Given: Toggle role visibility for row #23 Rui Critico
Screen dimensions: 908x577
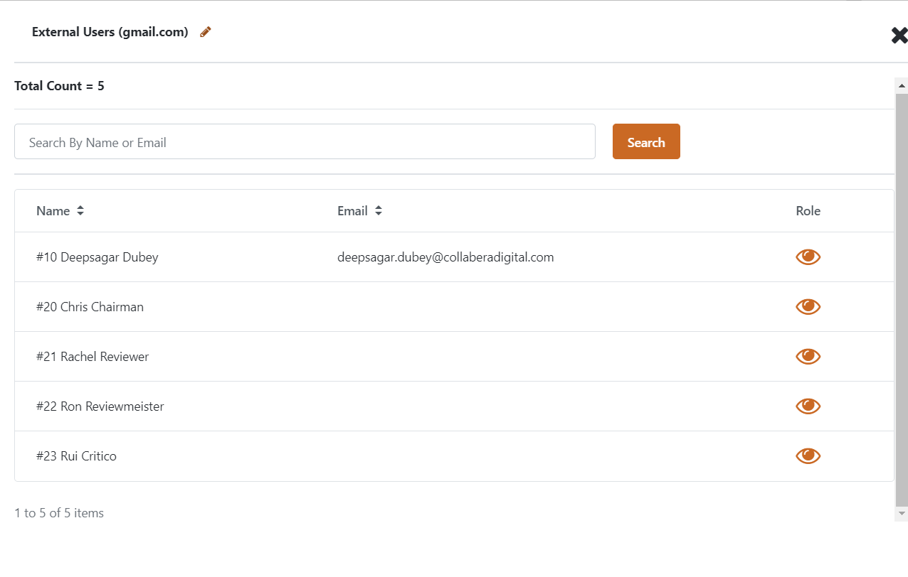Looking at the screenshot, I should click(x=808, y=455).
